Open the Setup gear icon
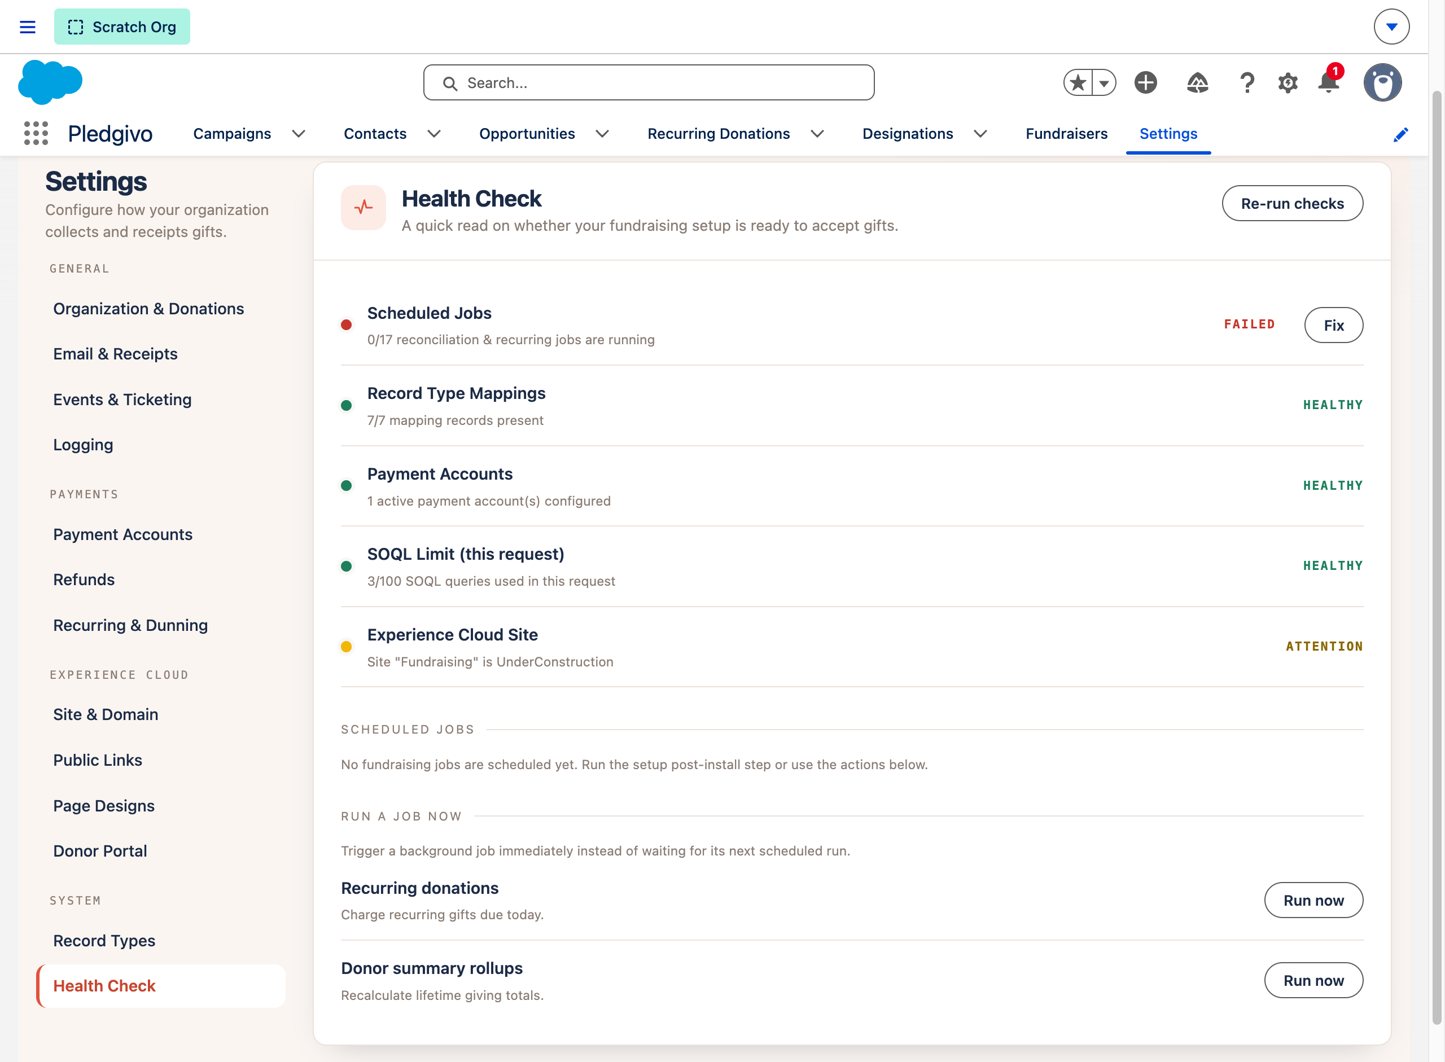 [x=1288, y=82]
